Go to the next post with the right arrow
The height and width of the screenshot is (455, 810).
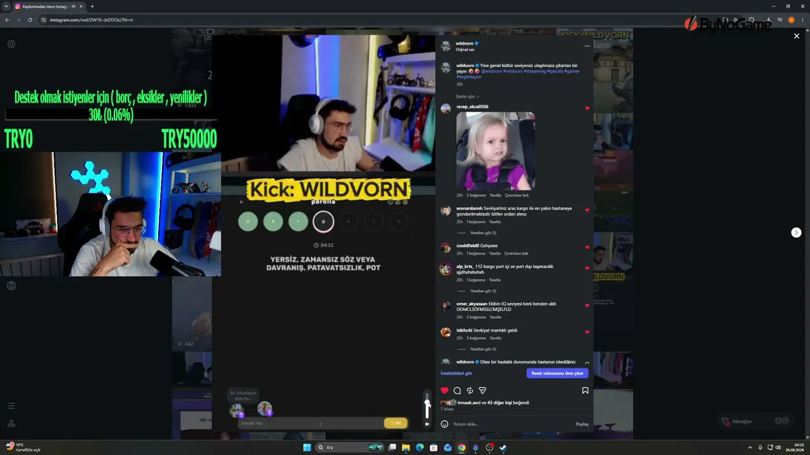click(x=796, y=233)
